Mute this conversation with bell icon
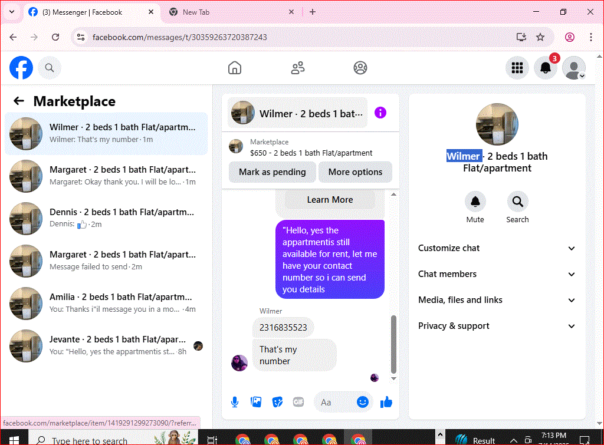Viewport: 604px width, 445px height. pos(475,202)
